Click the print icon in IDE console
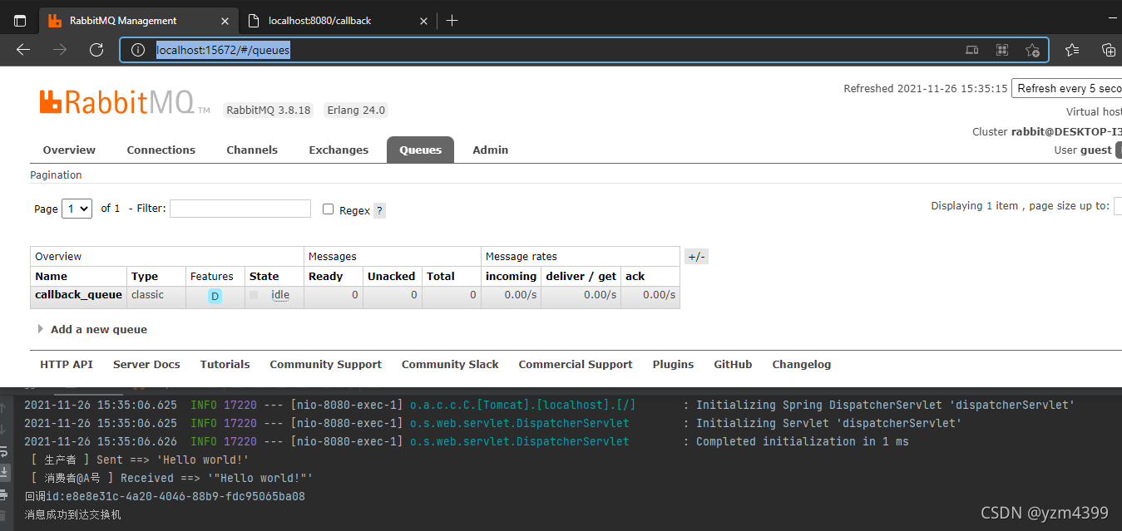This screenshot has height=531, width=1122. click(4, 494)
